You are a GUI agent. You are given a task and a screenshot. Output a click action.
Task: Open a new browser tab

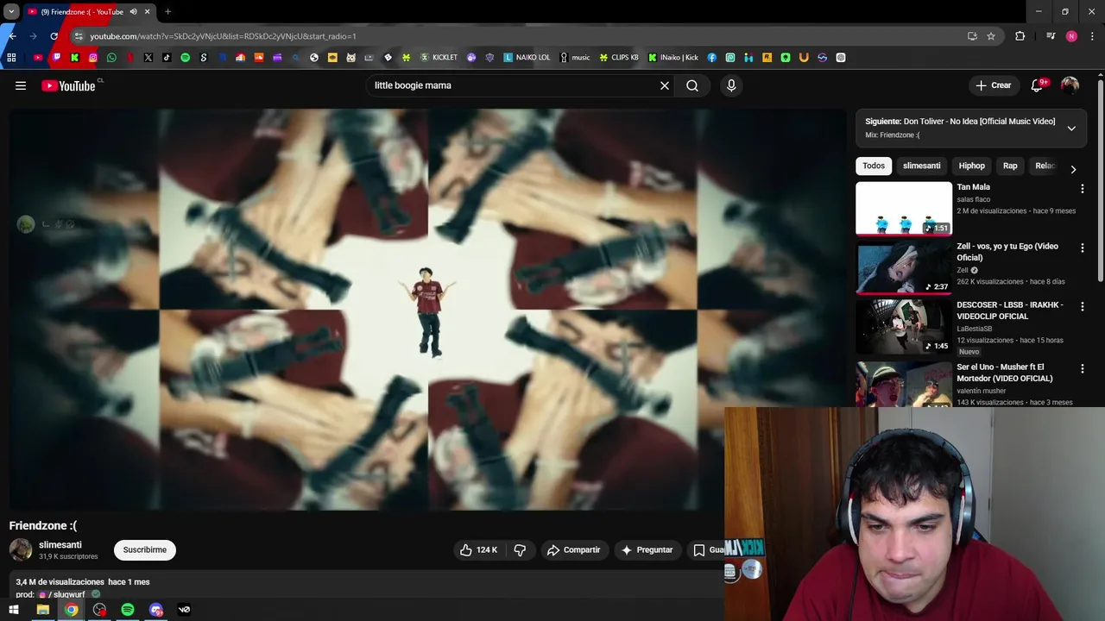click(167, 11)
